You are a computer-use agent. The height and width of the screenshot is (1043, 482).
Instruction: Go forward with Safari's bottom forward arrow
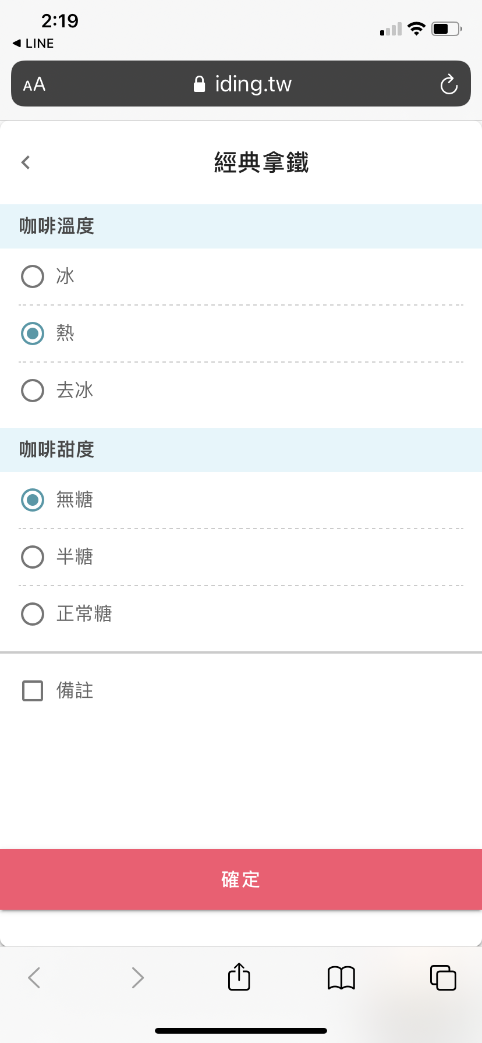click(x=137, y=977)
